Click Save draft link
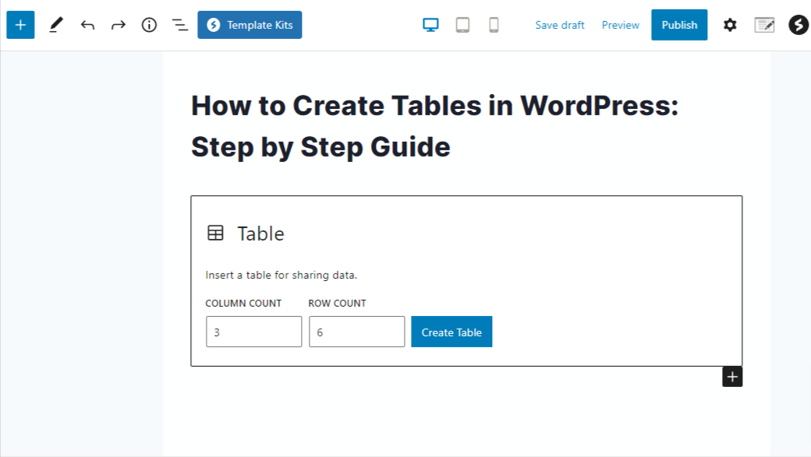811x457 pixels. (x=560, y=25)
